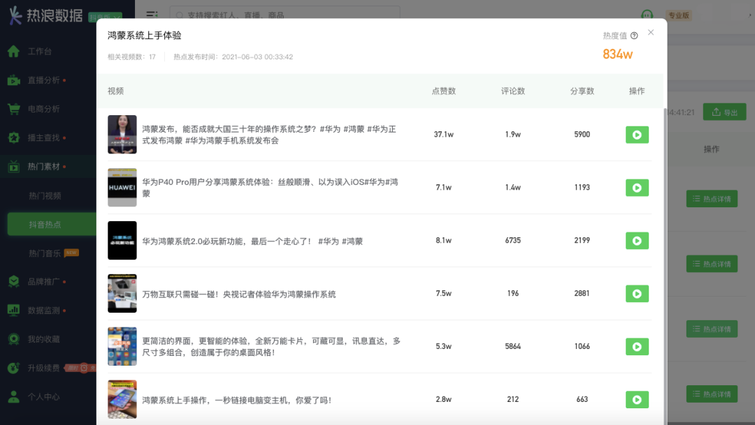
Task: Click the 品牌推广 icon in sidebar
Action: coord(13,281)
